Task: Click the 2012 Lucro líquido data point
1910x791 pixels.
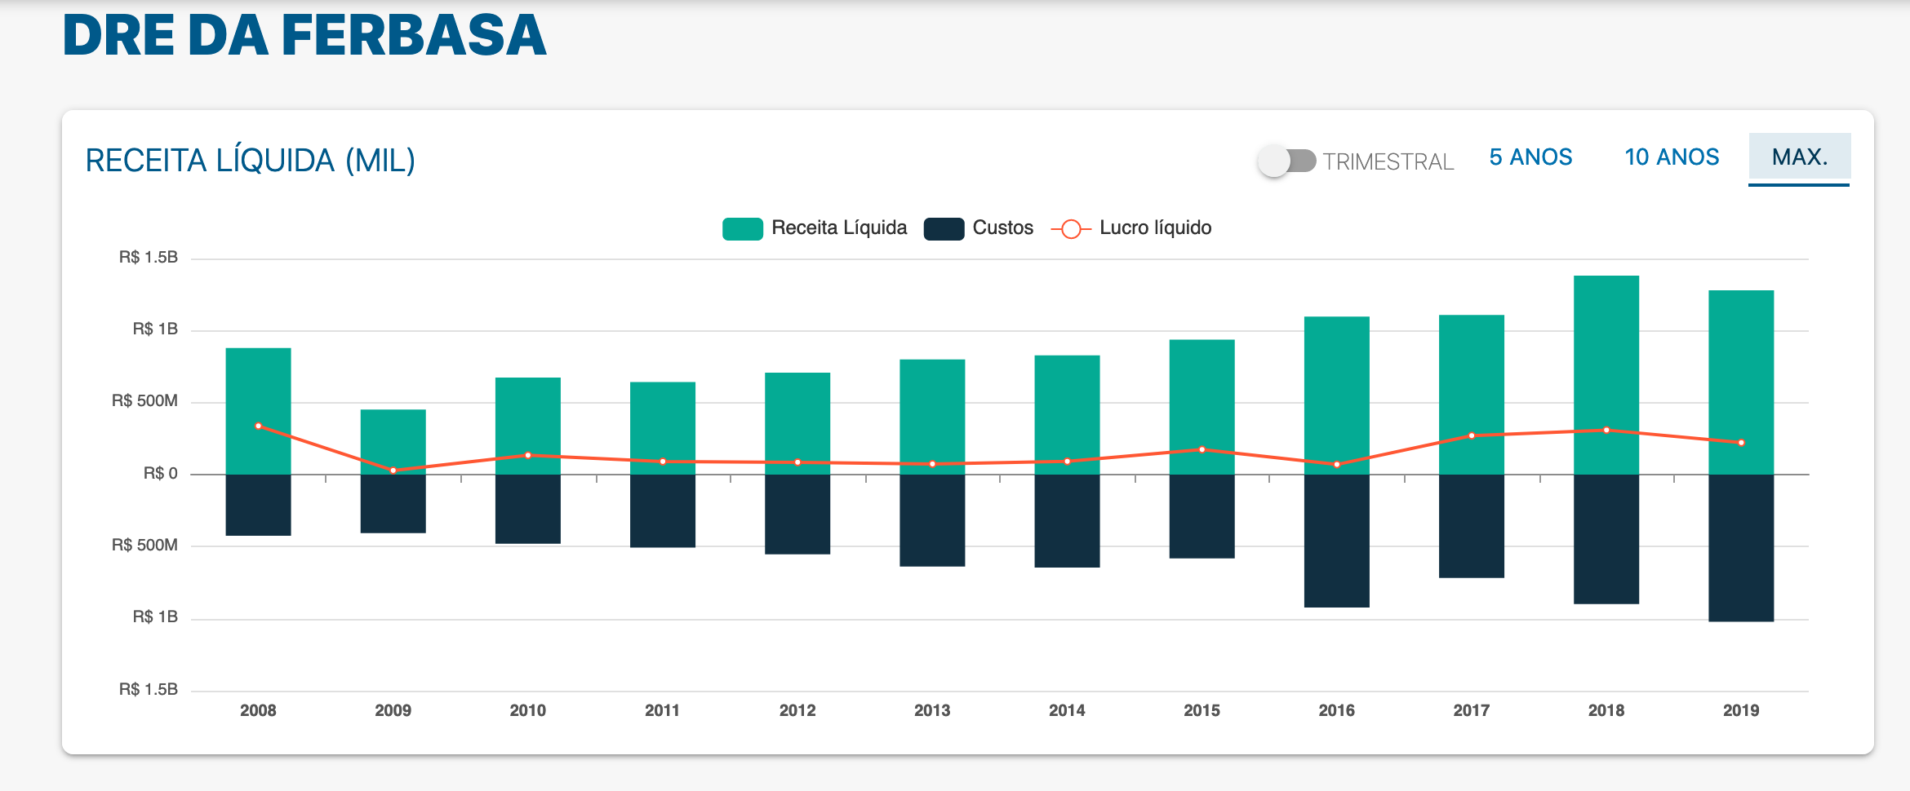Action: pos(797,462)
